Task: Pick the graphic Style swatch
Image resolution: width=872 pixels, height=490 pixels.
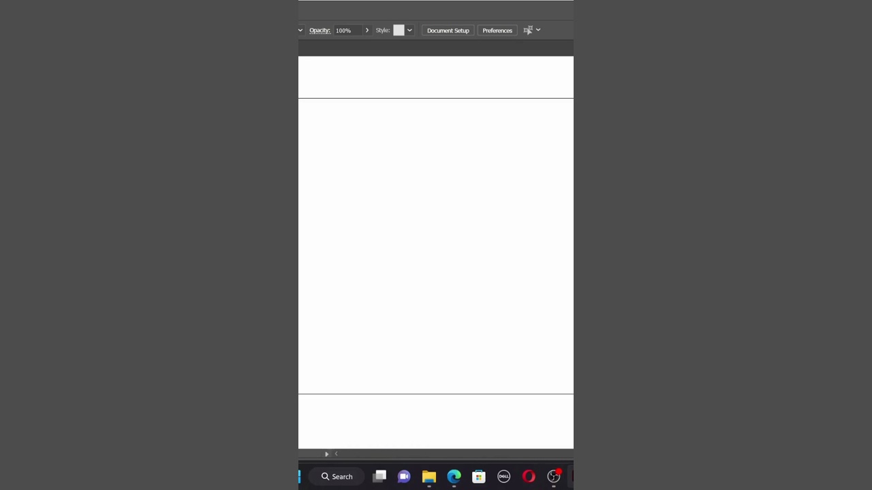Action: point(399,31)
